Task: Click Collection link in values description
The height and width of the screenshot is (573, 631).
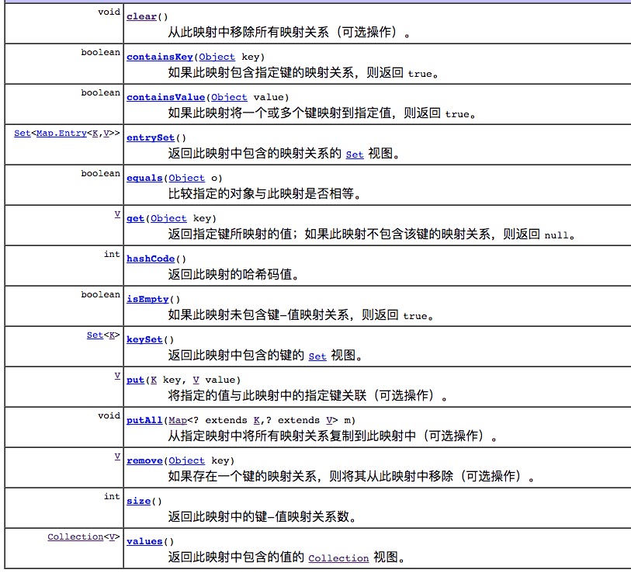Action: pos(338,558)
